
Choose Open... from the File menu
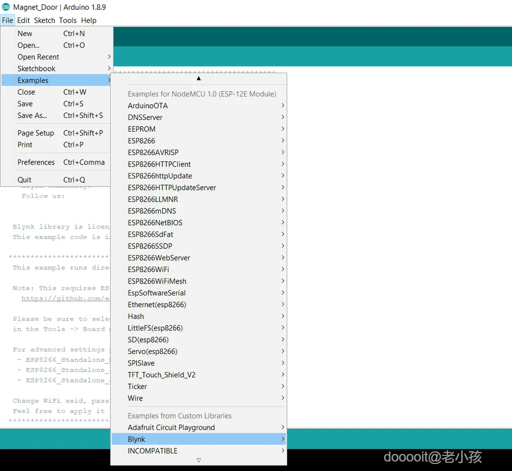56,45
